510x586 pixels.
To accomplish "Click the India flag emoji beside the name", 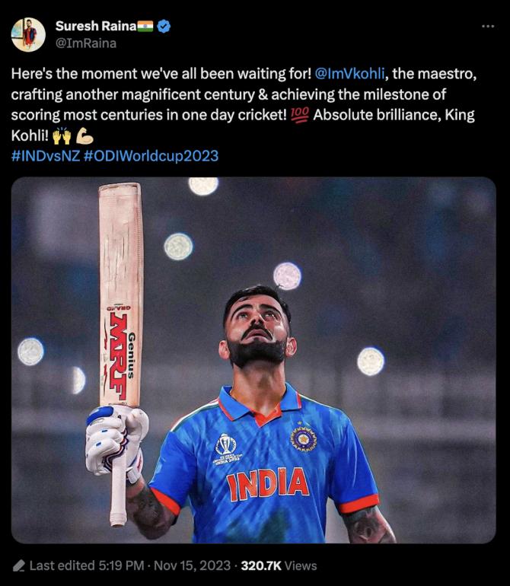I will pyautogui.click(x=145, y=26).
